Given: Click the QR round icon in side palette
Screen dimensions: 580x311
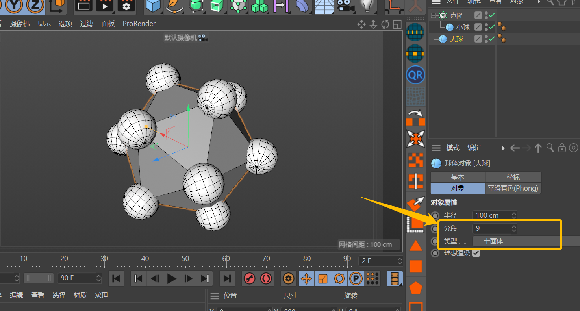Looking at the screenshot, I should pos(415,74).
